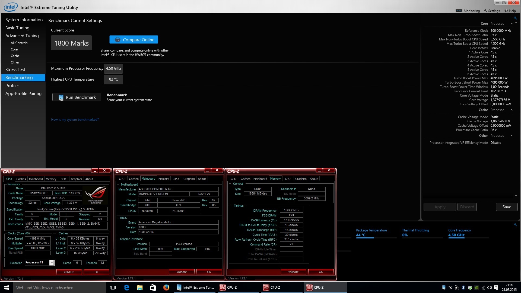Viewport: 521px width, 293px height.
Task: Click wrench icon atop the settings panel
Action: (x=515, y=18)
